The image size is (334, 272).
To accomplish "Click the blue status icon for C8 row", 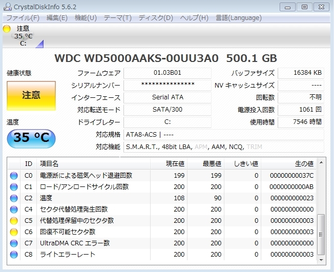I will 14,255.
